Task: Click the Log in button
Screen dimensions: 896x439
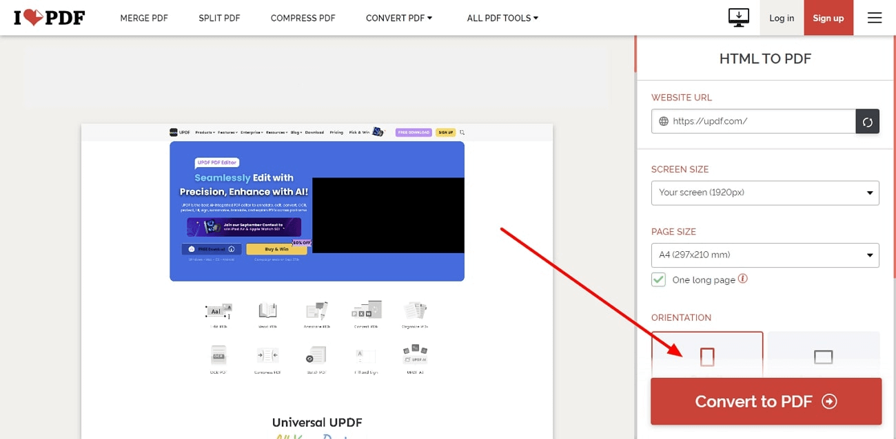Action: 782,18
